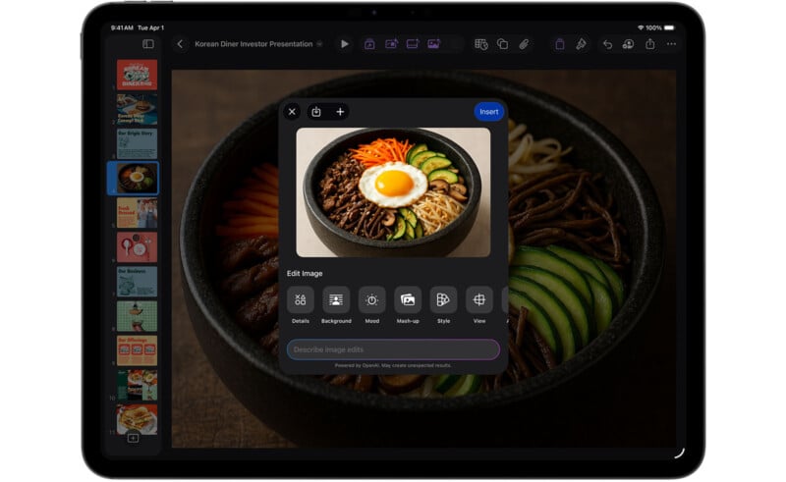Open the collaboration icon
The image size is (786, 482).
(628, 44)
